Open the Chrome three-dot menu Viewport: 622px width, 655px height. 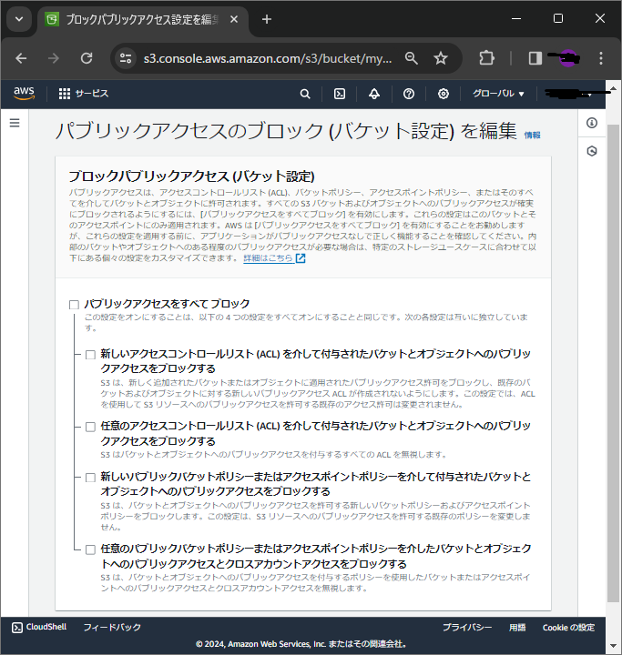(x=601, y=58)
